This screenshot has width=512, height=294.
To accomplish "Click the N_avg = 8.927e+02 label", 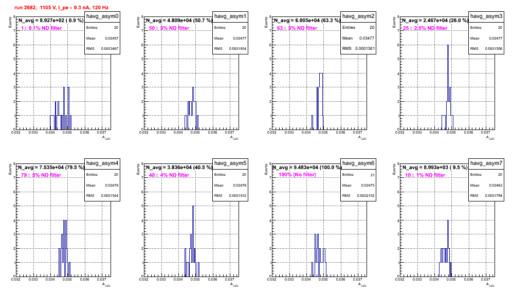I will (x=50, y=20).
